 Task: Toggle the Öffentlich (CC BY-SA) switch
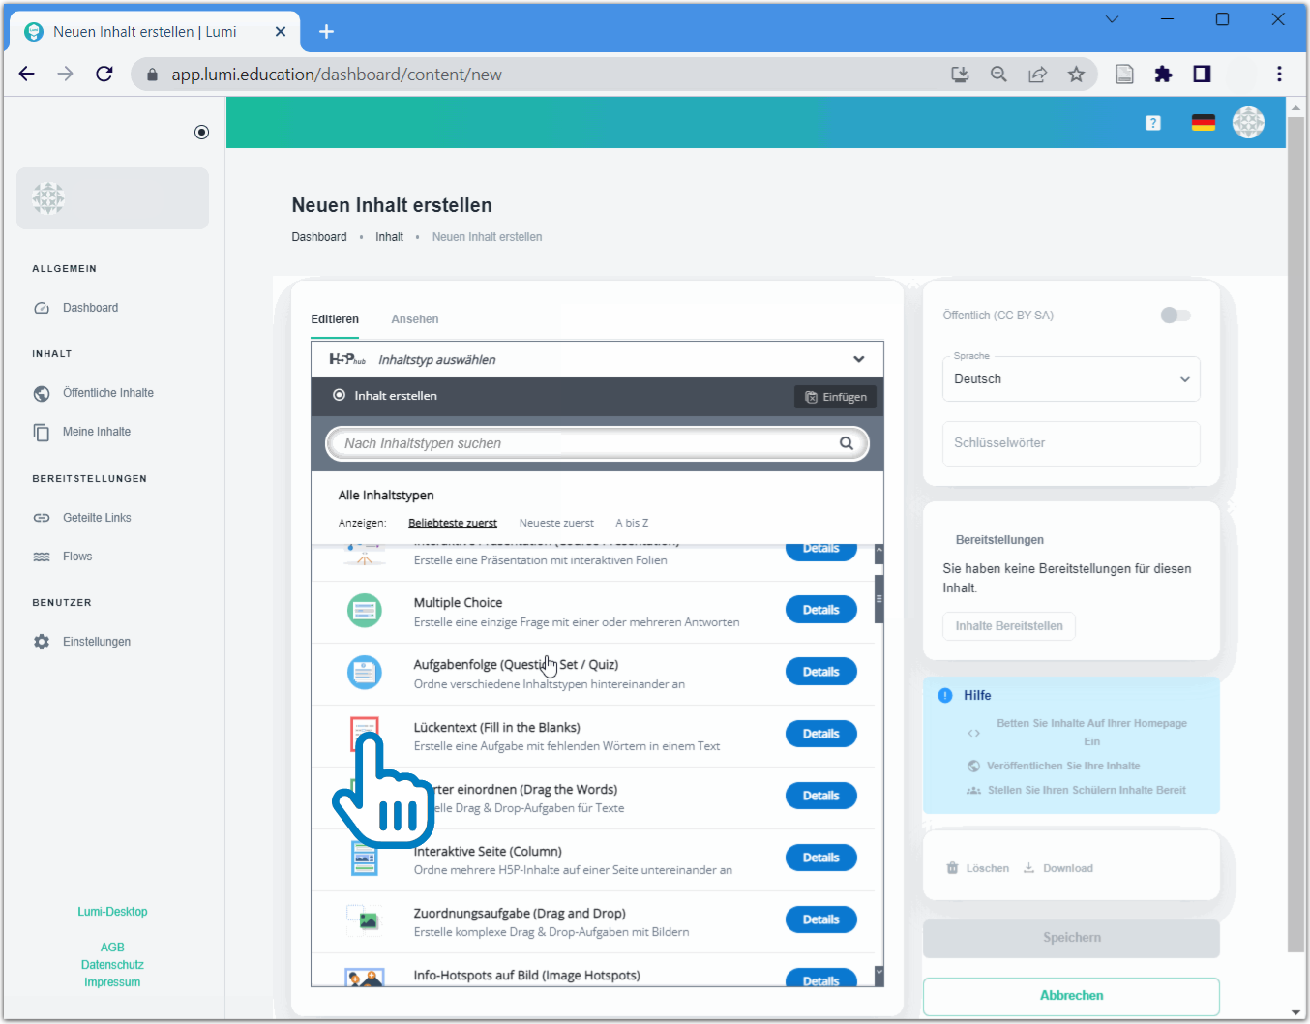point(1175,316)
